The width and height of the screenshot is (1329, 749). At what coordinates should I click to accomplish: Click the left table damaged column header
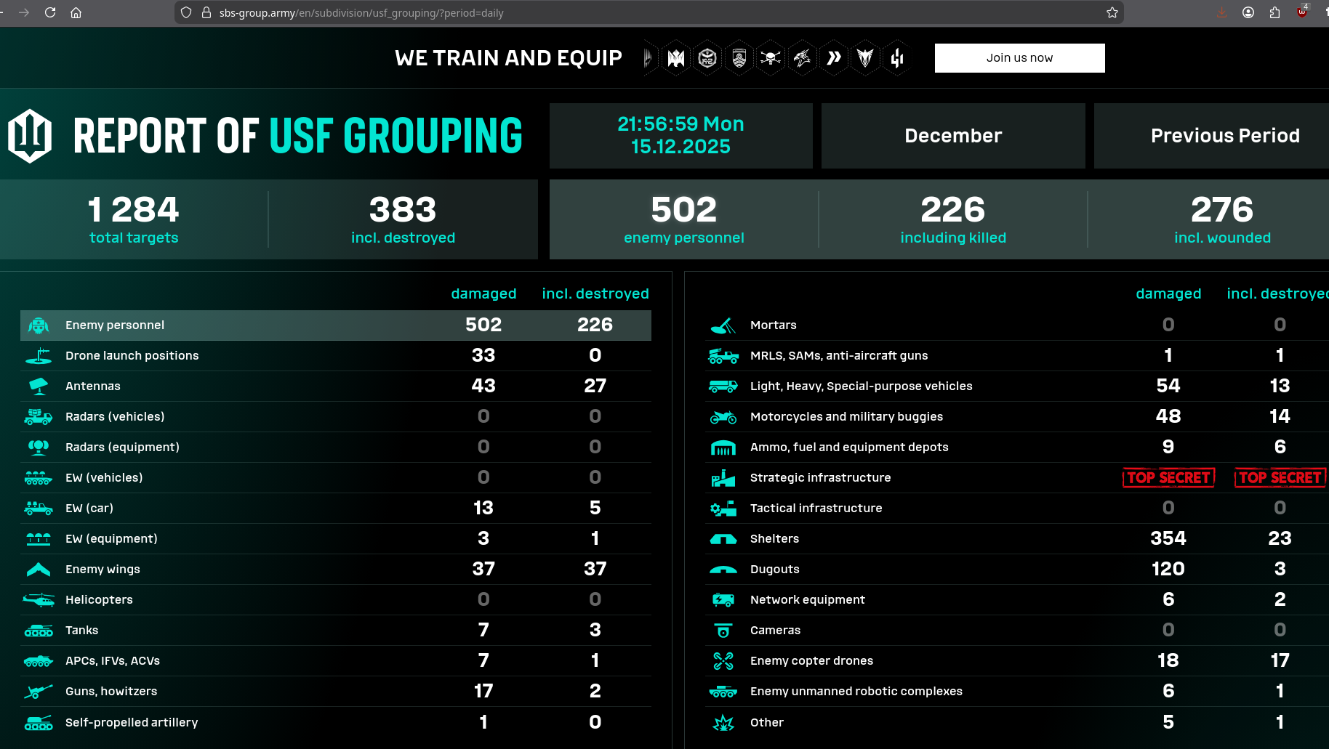483,294
